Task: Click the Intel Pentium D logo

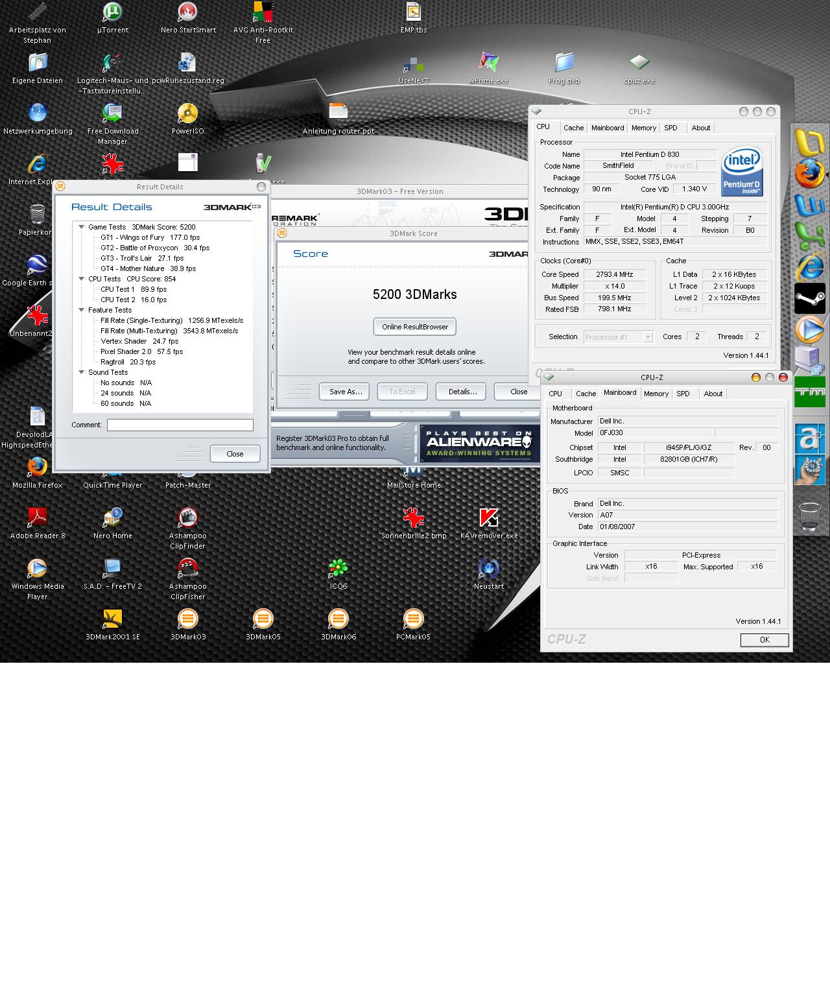Action: pyautogui.click(x=742, y=171)
